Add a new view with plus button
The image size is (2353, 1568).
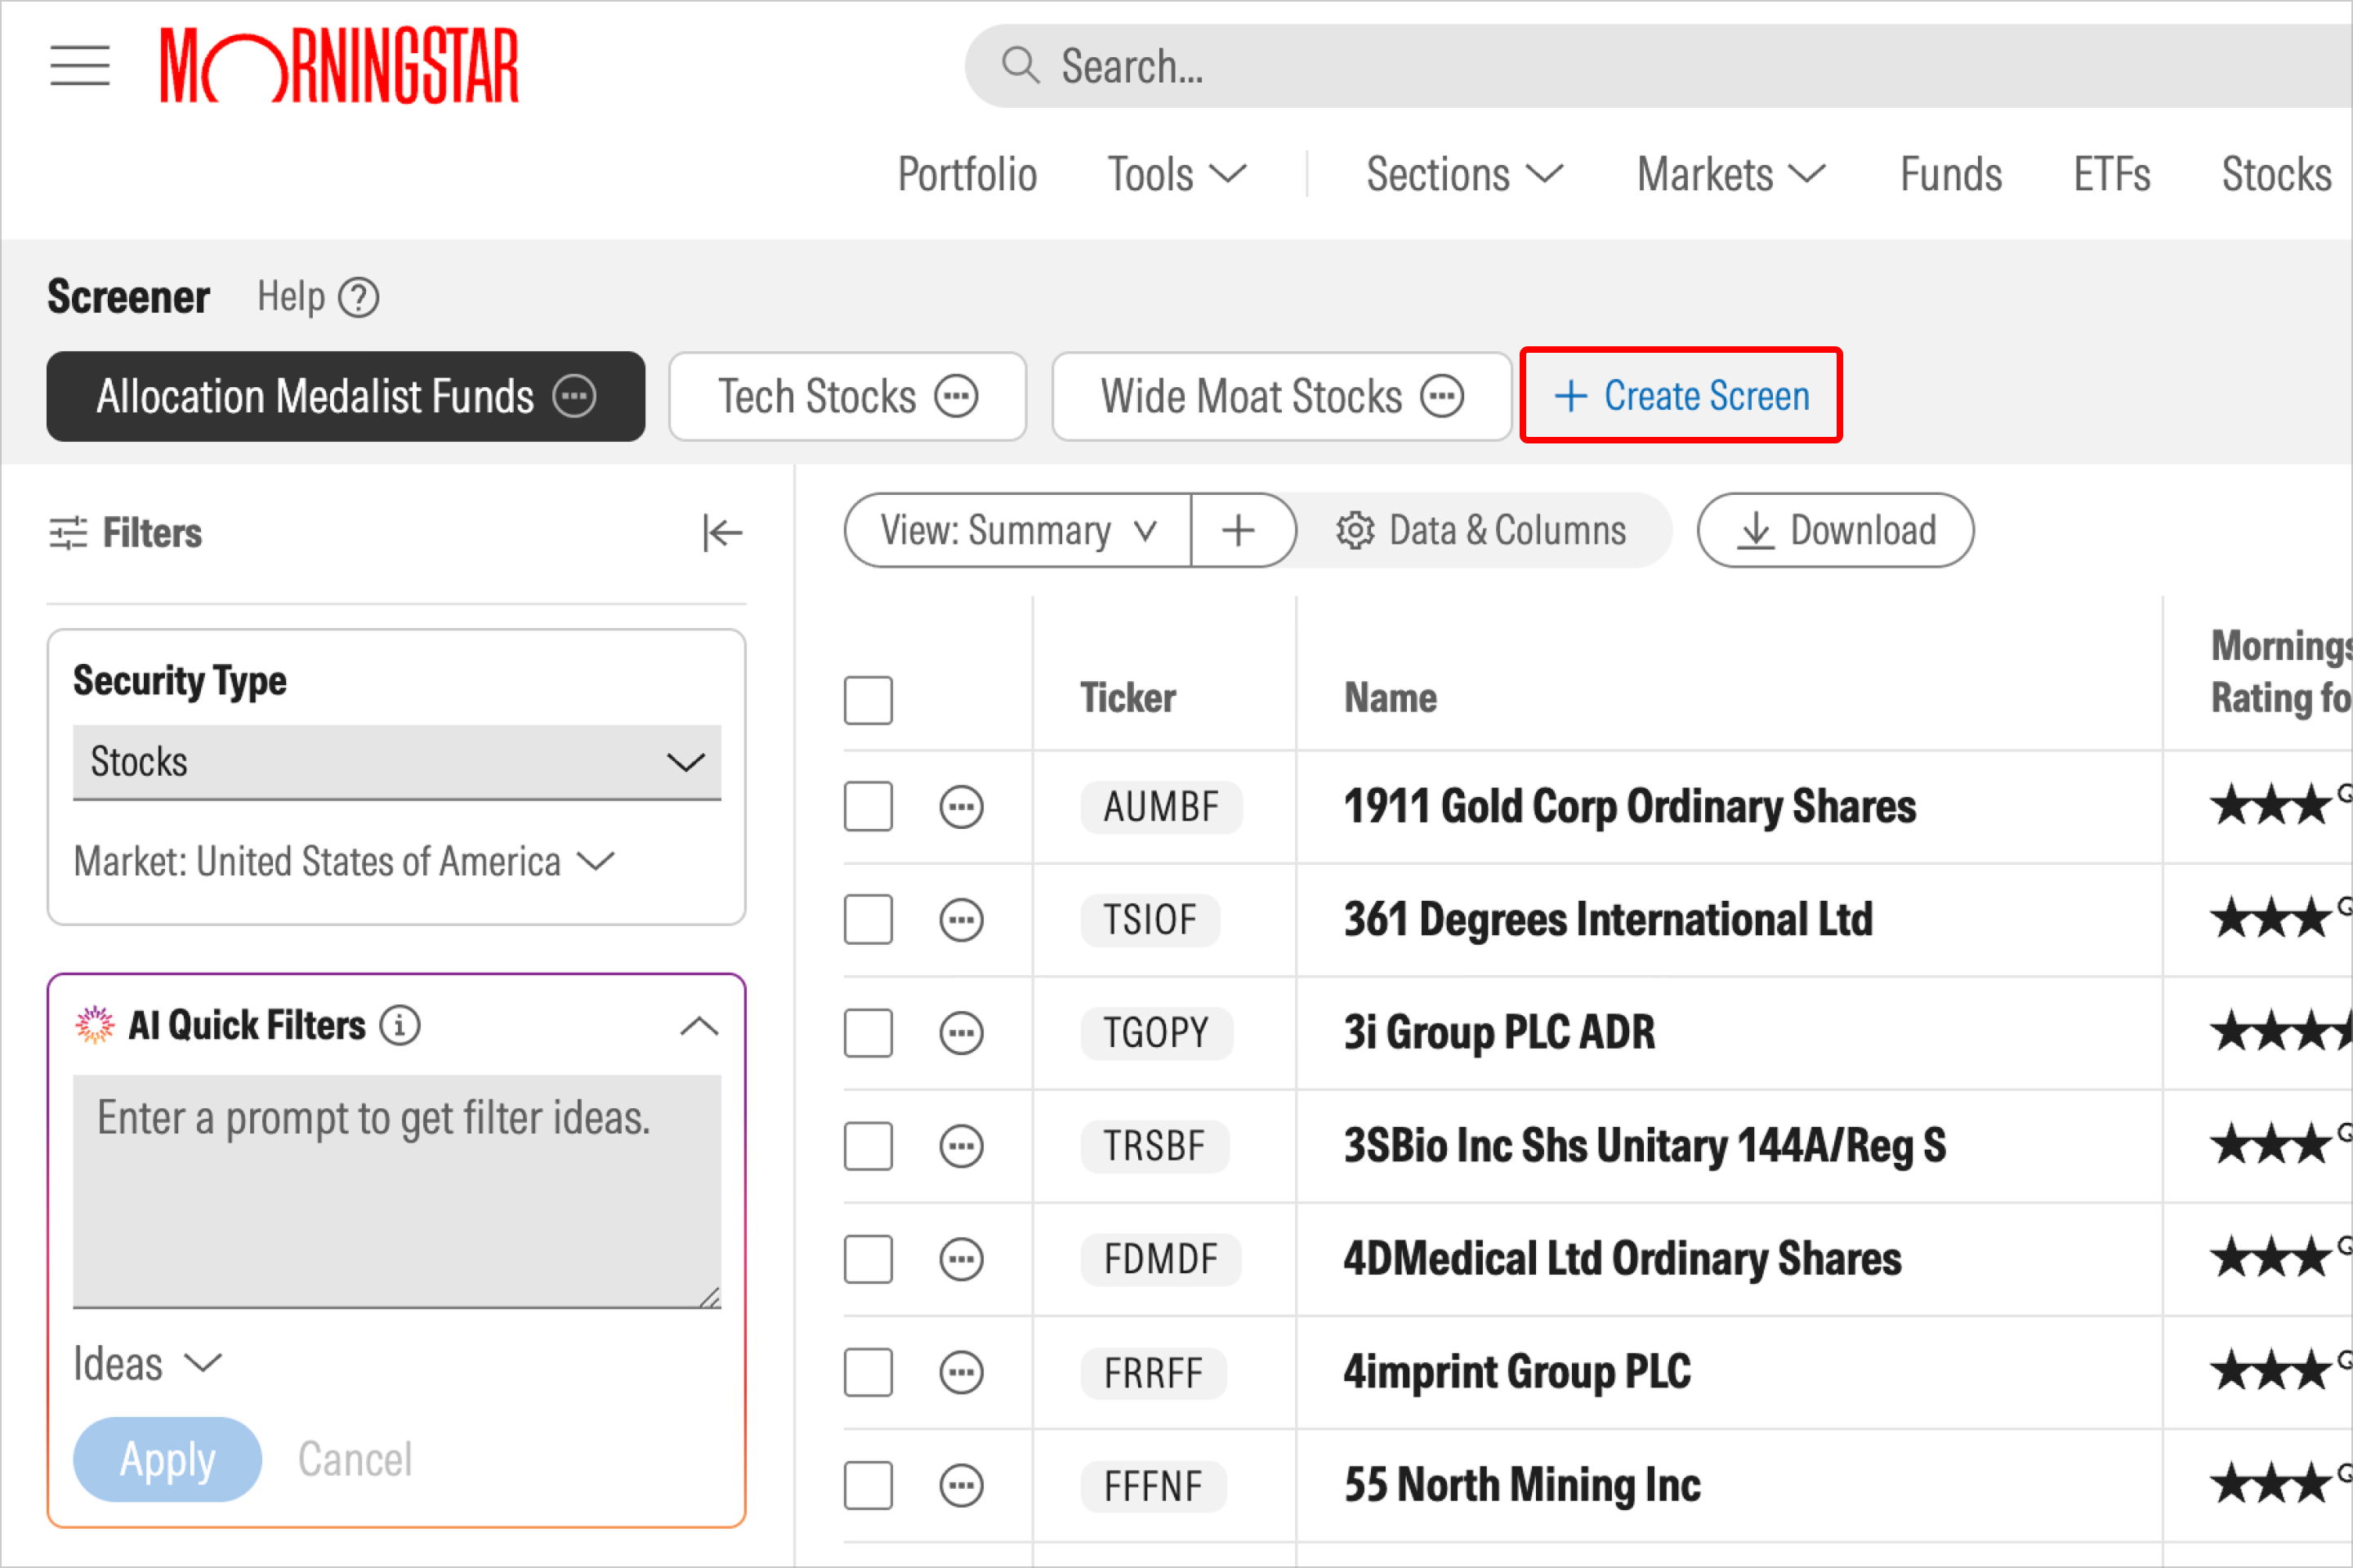coord(1239,530)
